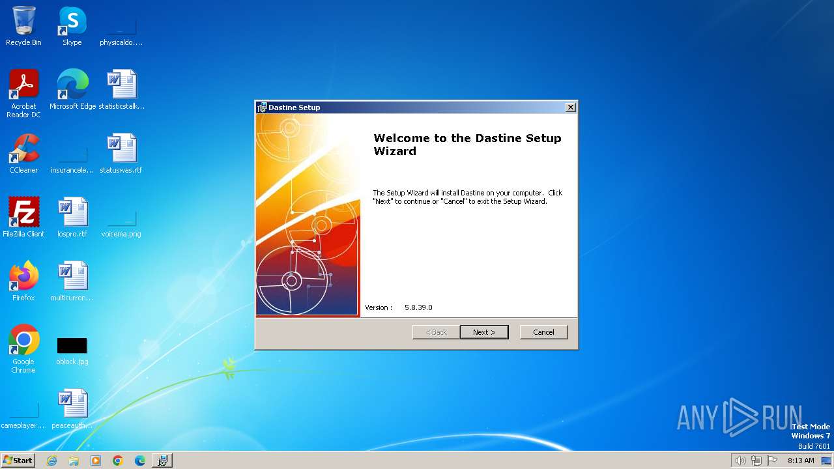Click the 8:13 AM taskbar clock

pos(801,461)
